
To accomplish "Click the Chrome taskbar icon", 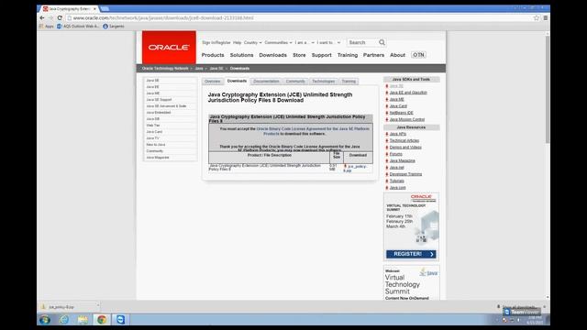I will [102, 320].
